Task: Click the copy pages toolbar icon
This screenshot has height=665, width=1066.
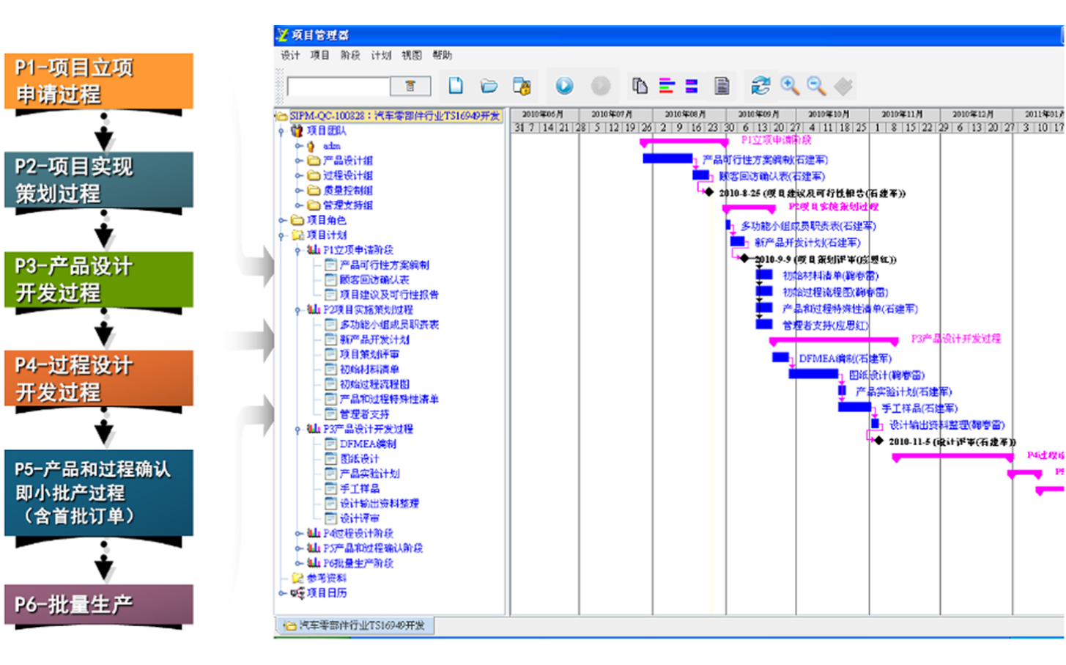Action: [x=640, y=86]
